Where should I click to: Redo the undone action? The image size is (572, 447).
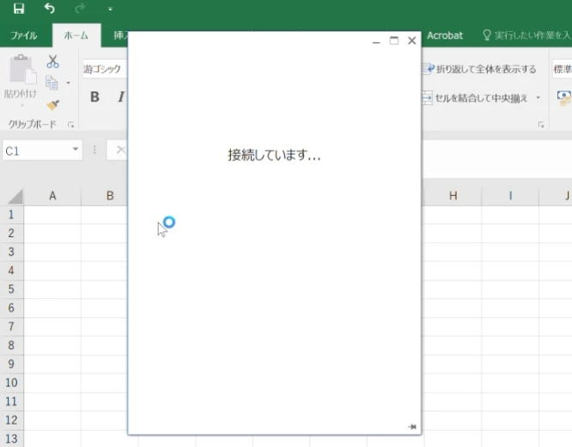[x=80, y=9]
